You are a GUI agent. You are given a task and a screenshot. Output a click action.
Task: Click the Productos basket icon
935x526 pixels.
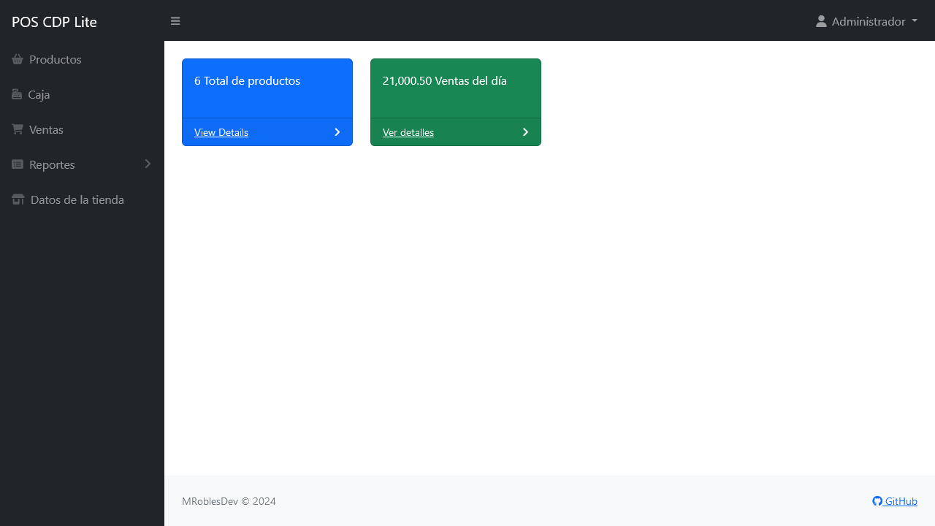click(x=18, y=59)
